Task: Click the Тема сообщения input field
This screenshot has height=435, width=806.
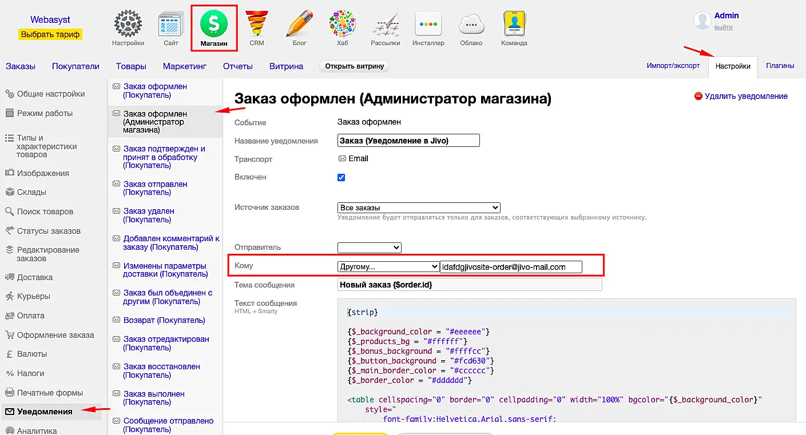Action: (469, 285)
